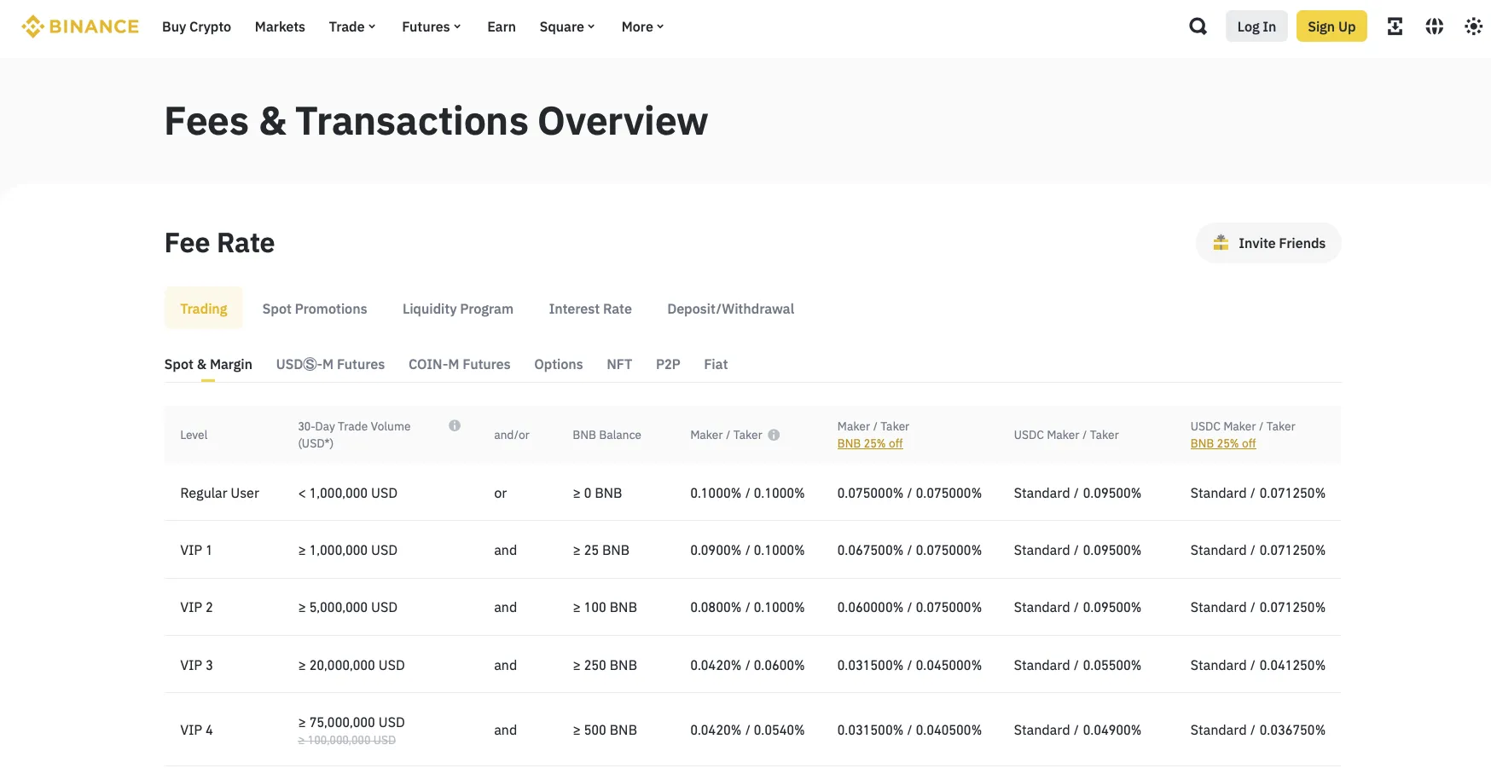Click the Sign Up button
Image resolution: width=1491 pixels, height=768 pixels.
pos(1331,26)
